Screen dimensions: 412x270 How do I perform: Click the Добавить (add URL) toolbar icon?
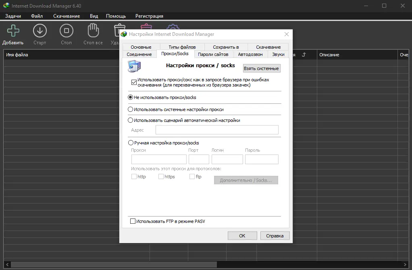[x=13, y=31]
